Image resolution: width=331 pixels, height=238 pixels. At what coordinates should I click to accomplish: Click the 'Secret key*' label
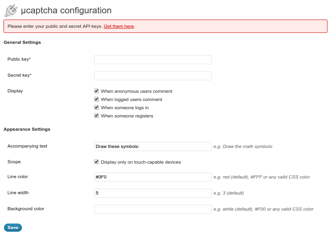20,75
